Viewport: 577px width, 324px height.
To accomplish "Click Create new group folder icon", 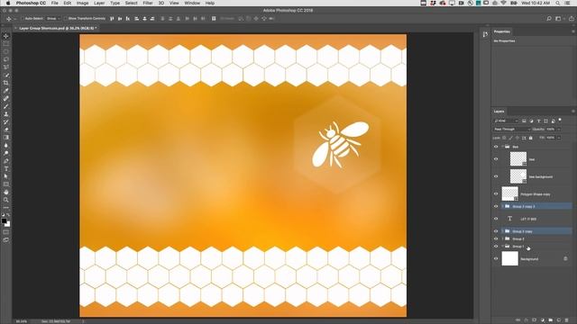I will [551, 320].
